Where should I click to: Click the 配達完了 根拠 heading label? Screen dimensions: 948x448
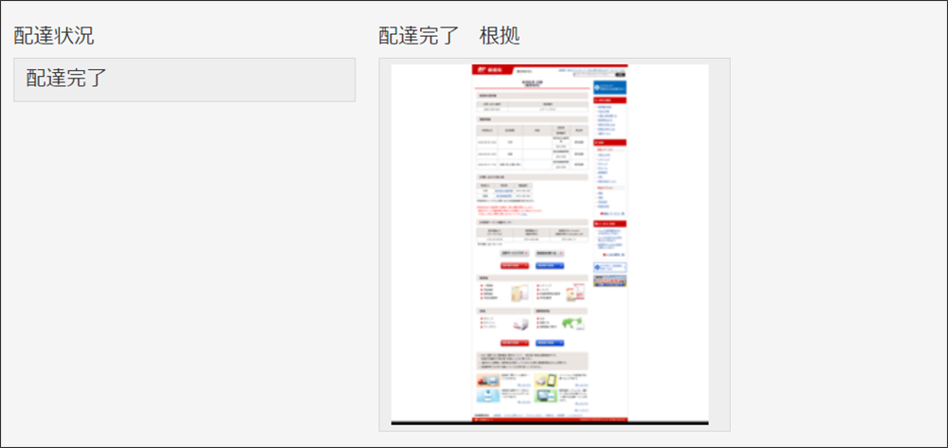coord(448,36)
